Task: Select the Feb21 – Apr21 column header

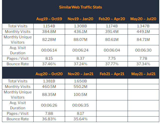Action: pos(112,74)
